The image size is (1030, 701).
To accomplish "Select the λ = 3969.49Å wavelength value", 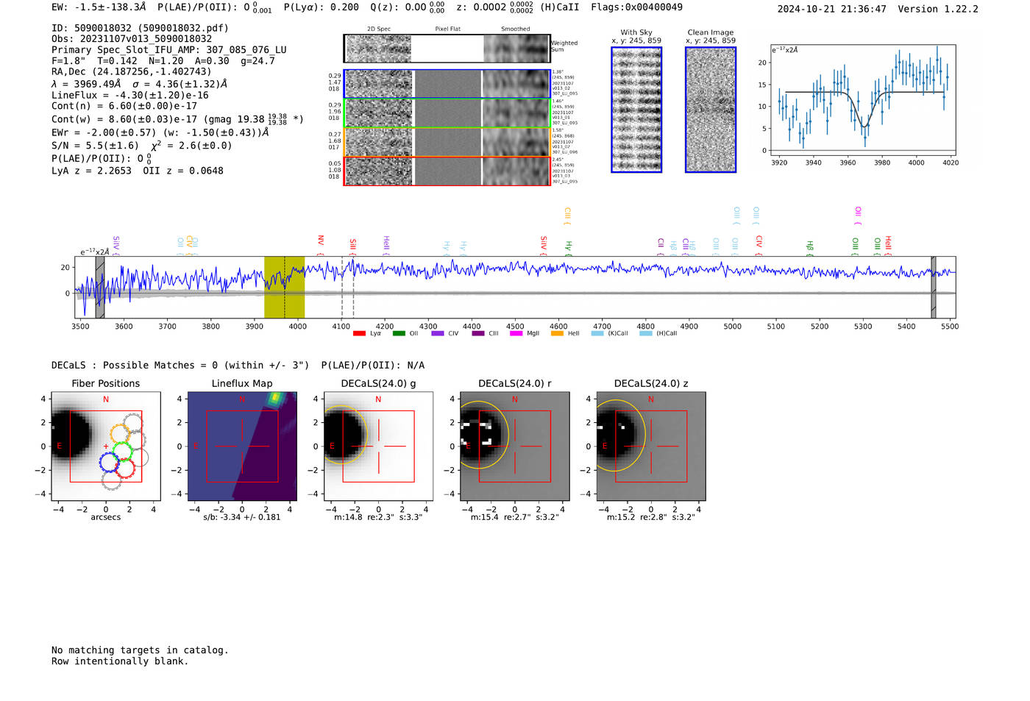I will [86, 84].
